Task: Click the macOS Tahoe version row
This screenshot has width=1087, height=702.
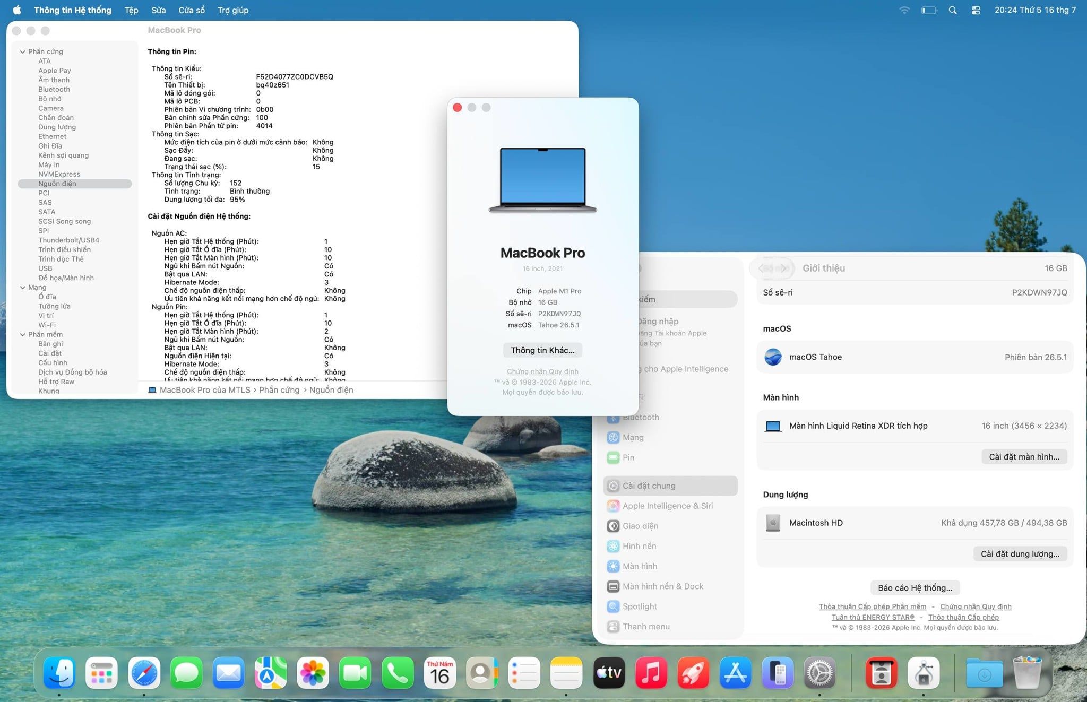Action: [915, 357]
